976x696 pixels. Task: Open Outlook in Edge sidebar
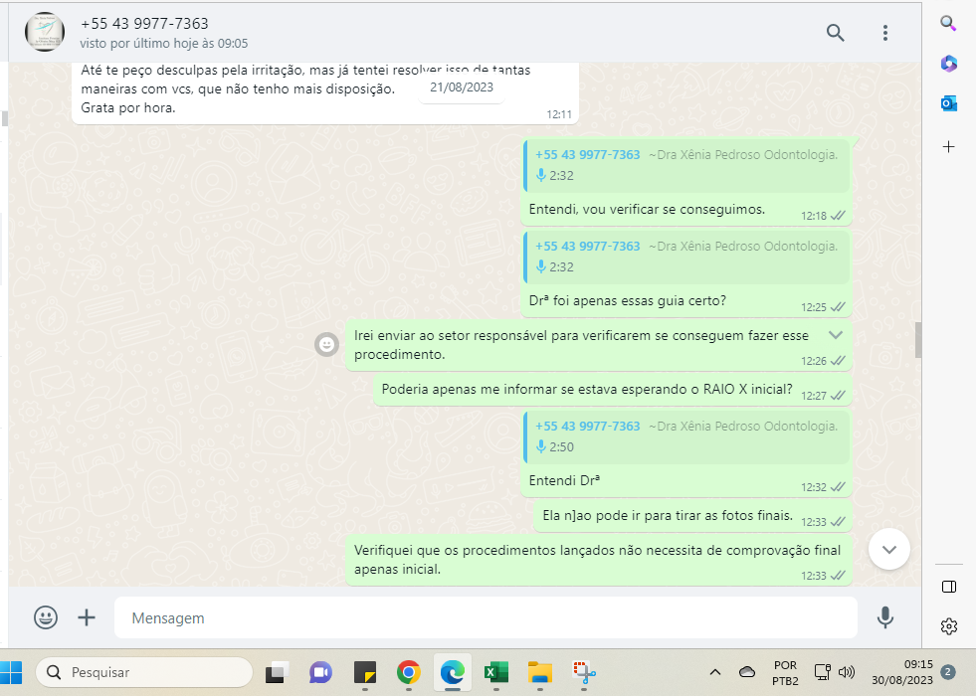(948, 103)
